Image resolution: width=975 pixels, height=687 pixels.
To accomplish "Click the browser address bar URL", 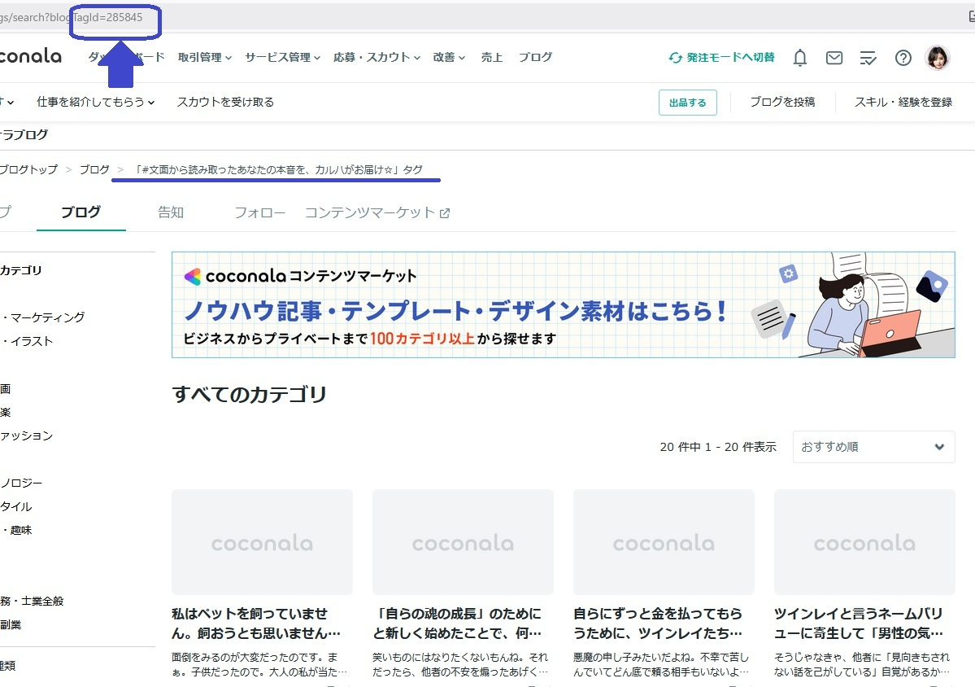I will pyautogui.click(x=72, y=17).
